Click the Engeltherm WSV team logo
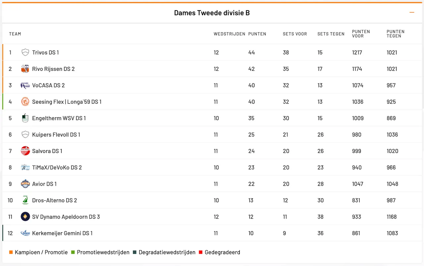The height and width of the screenshot is (266, 424). pyautogui.click(x=25, y=118)
